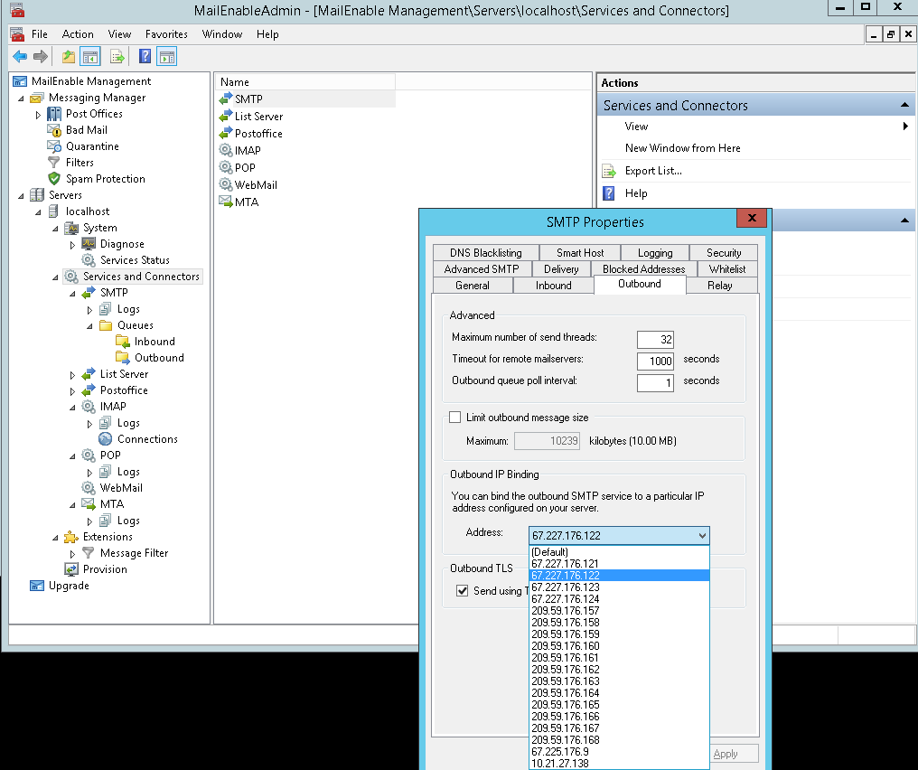918x770 pixels.
Task: Click the Maximum send threads field
Action: pos(655,340)
